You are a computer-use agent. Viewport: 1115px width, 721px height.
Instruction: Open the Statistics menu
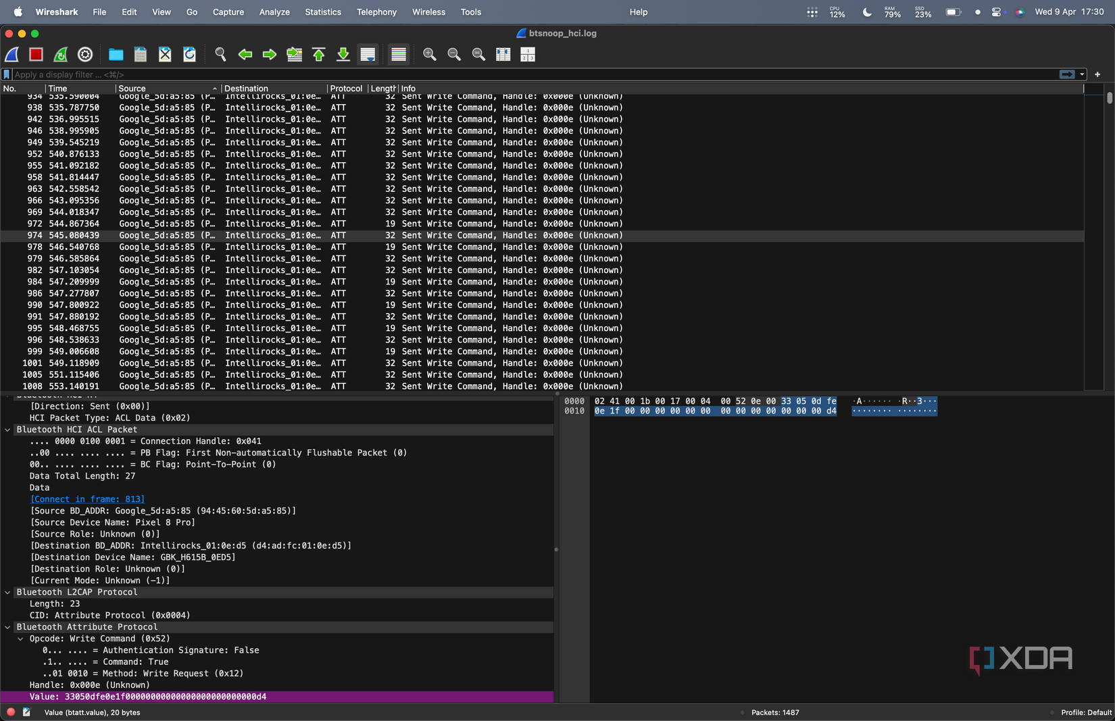click(322, 12)
